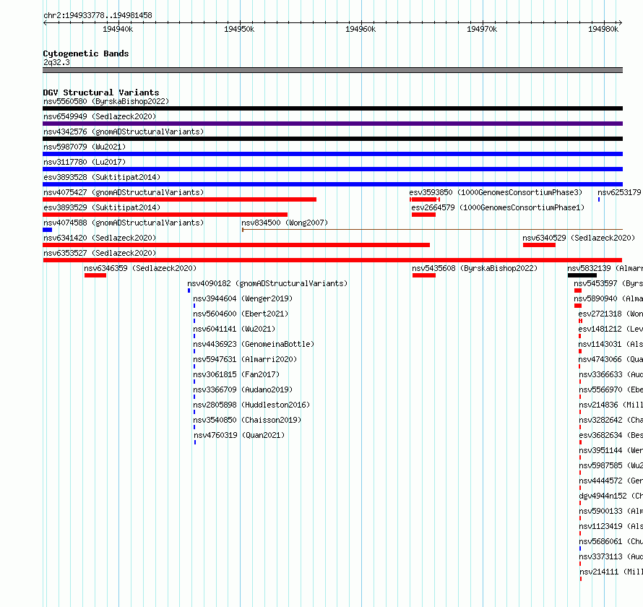Screen dimensions: 643x607
Task: Click the chr2:194933778..194981458 coordinate text
Action: (98, 15)
